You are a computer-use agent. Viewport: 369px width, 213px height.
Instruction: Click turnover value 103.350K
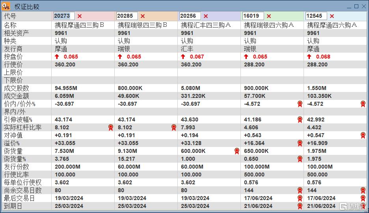point(319,96)
